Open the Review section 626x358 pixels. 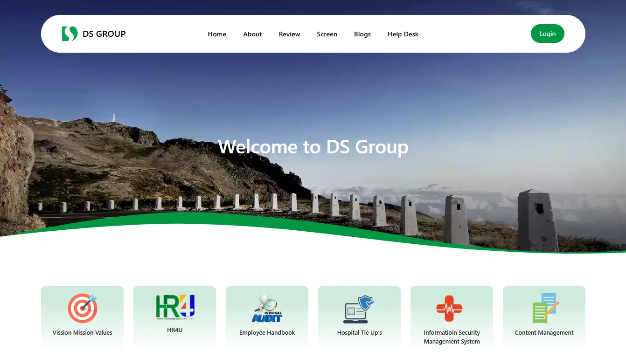[289, 34]
